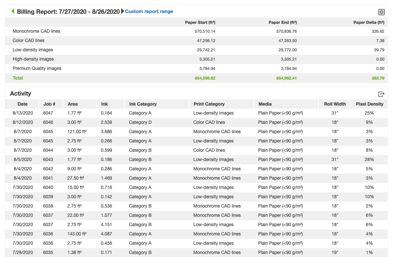Sort activity by Area column

click(x=73, y=104)
